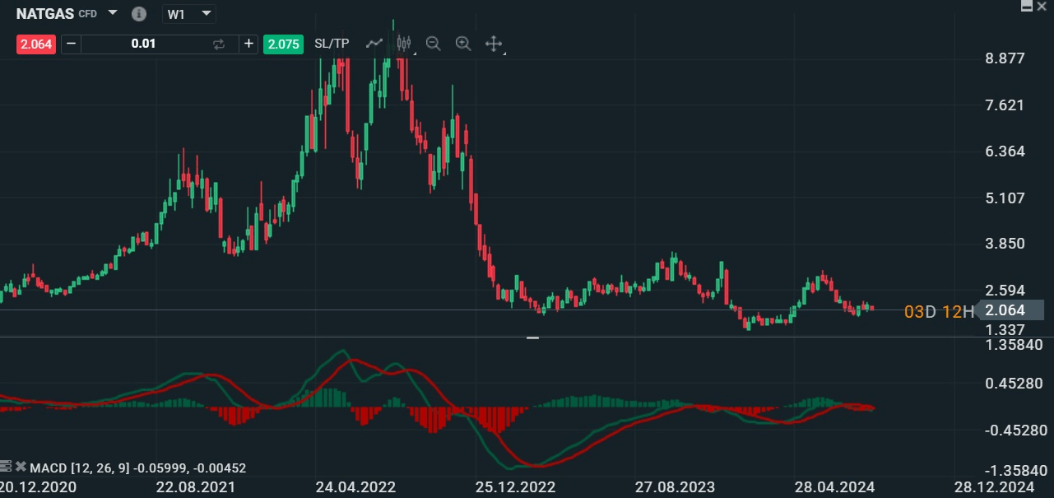Increase volume with the plus stepper
Image resolution: width=1054 pixels, height=498 pixels.
point(248,44)
